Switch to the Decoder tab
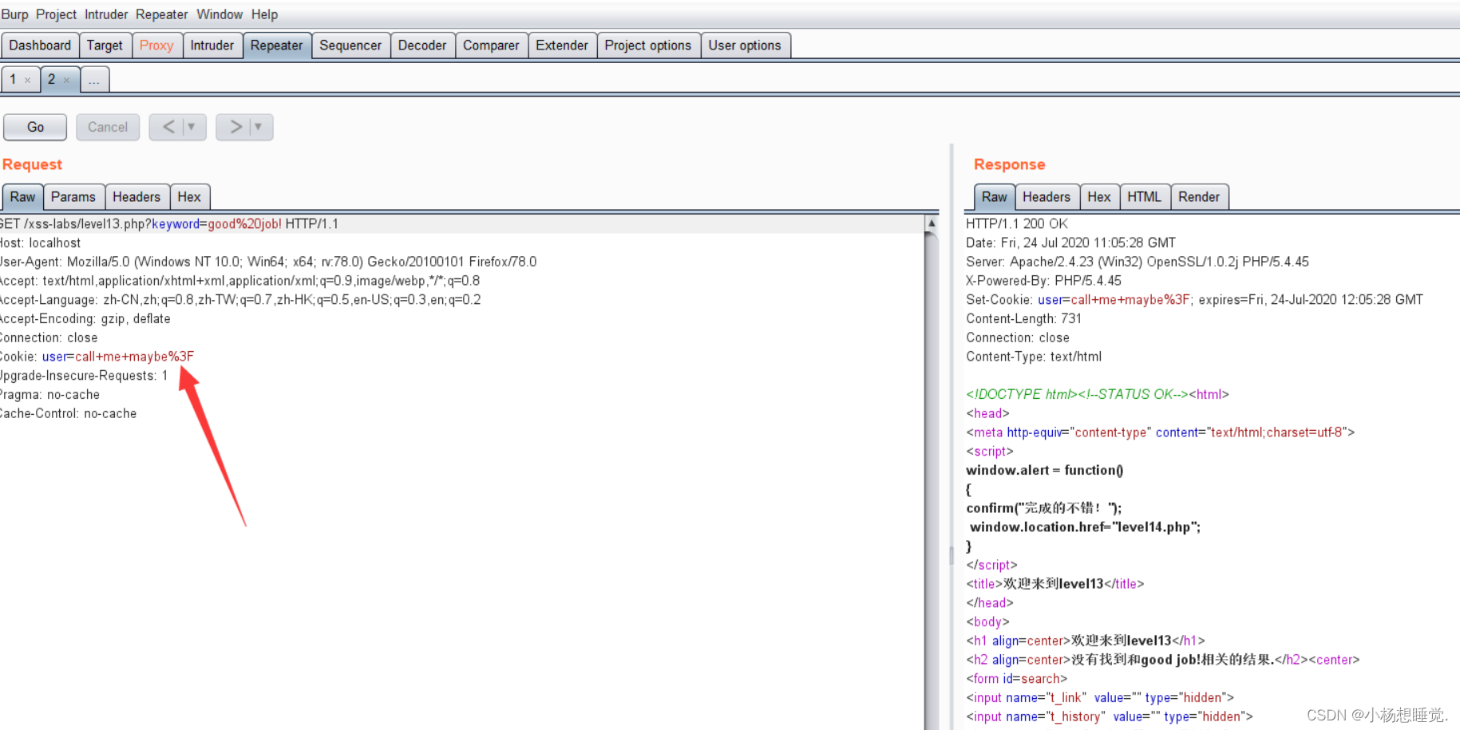 click(422, 45)
